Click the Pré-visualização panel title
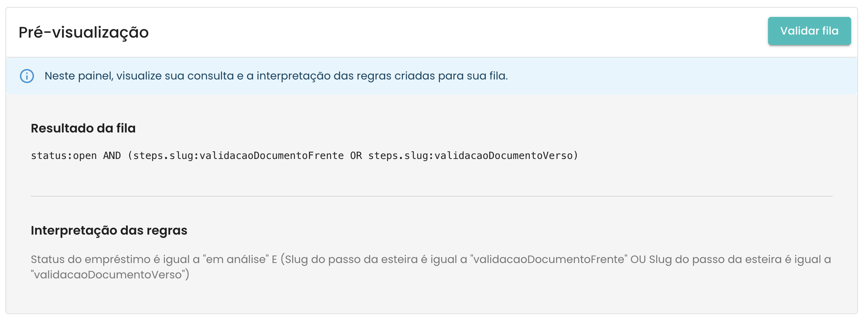Viewport: 865px width, 321px height. point(83,32)
